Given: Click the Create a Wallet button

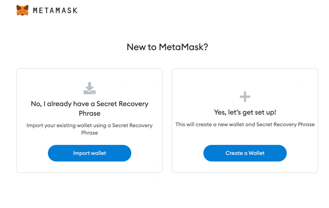Looking at the screenshot, I should click(245, 153).
